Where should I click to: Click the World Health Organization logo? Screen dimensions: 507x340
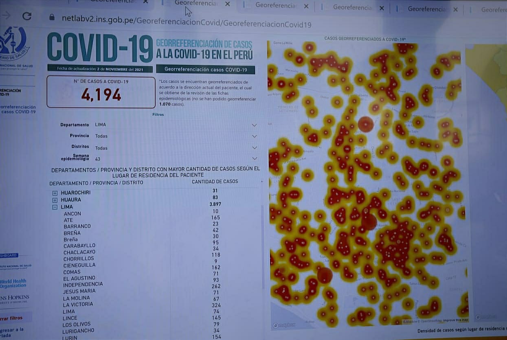[13, 283]
